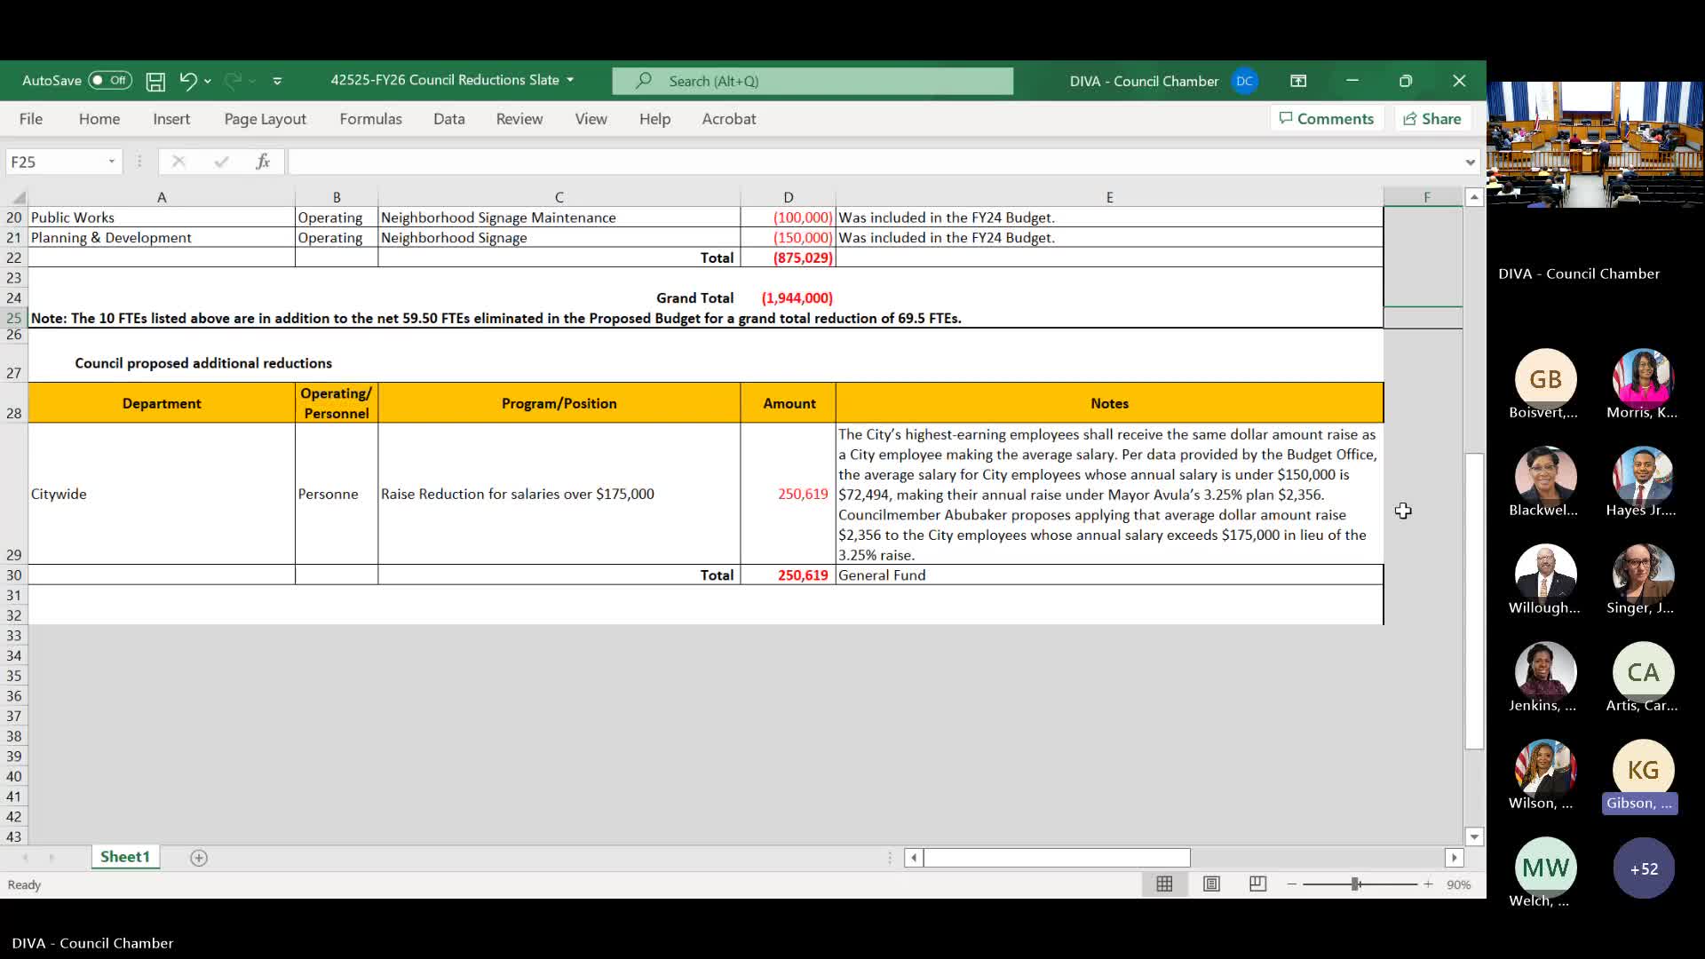1705x959 pixels.
Task: Click the Singer participant photo
Action: [1643, 575]
